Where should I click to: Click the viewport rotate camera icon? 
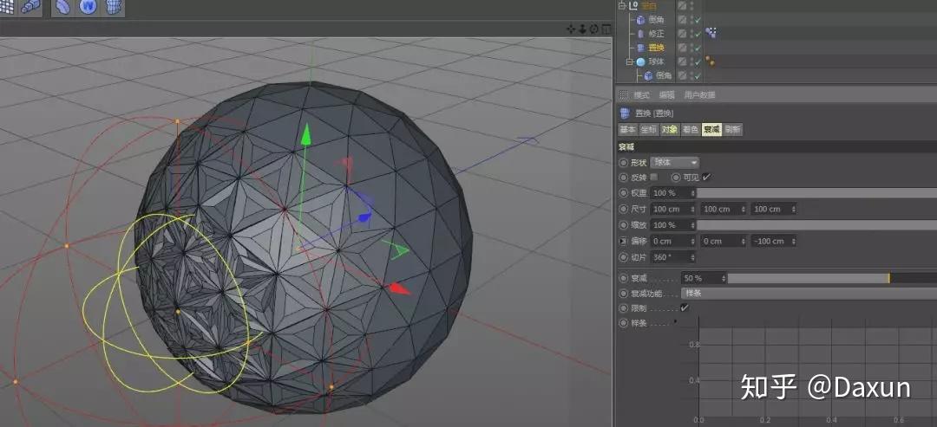click(594, 29)
